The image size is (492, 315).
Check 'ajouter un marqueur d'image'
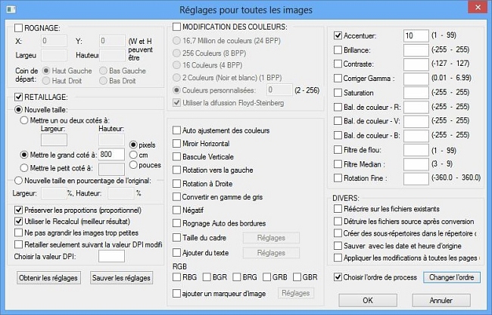(x=176, y=293)
